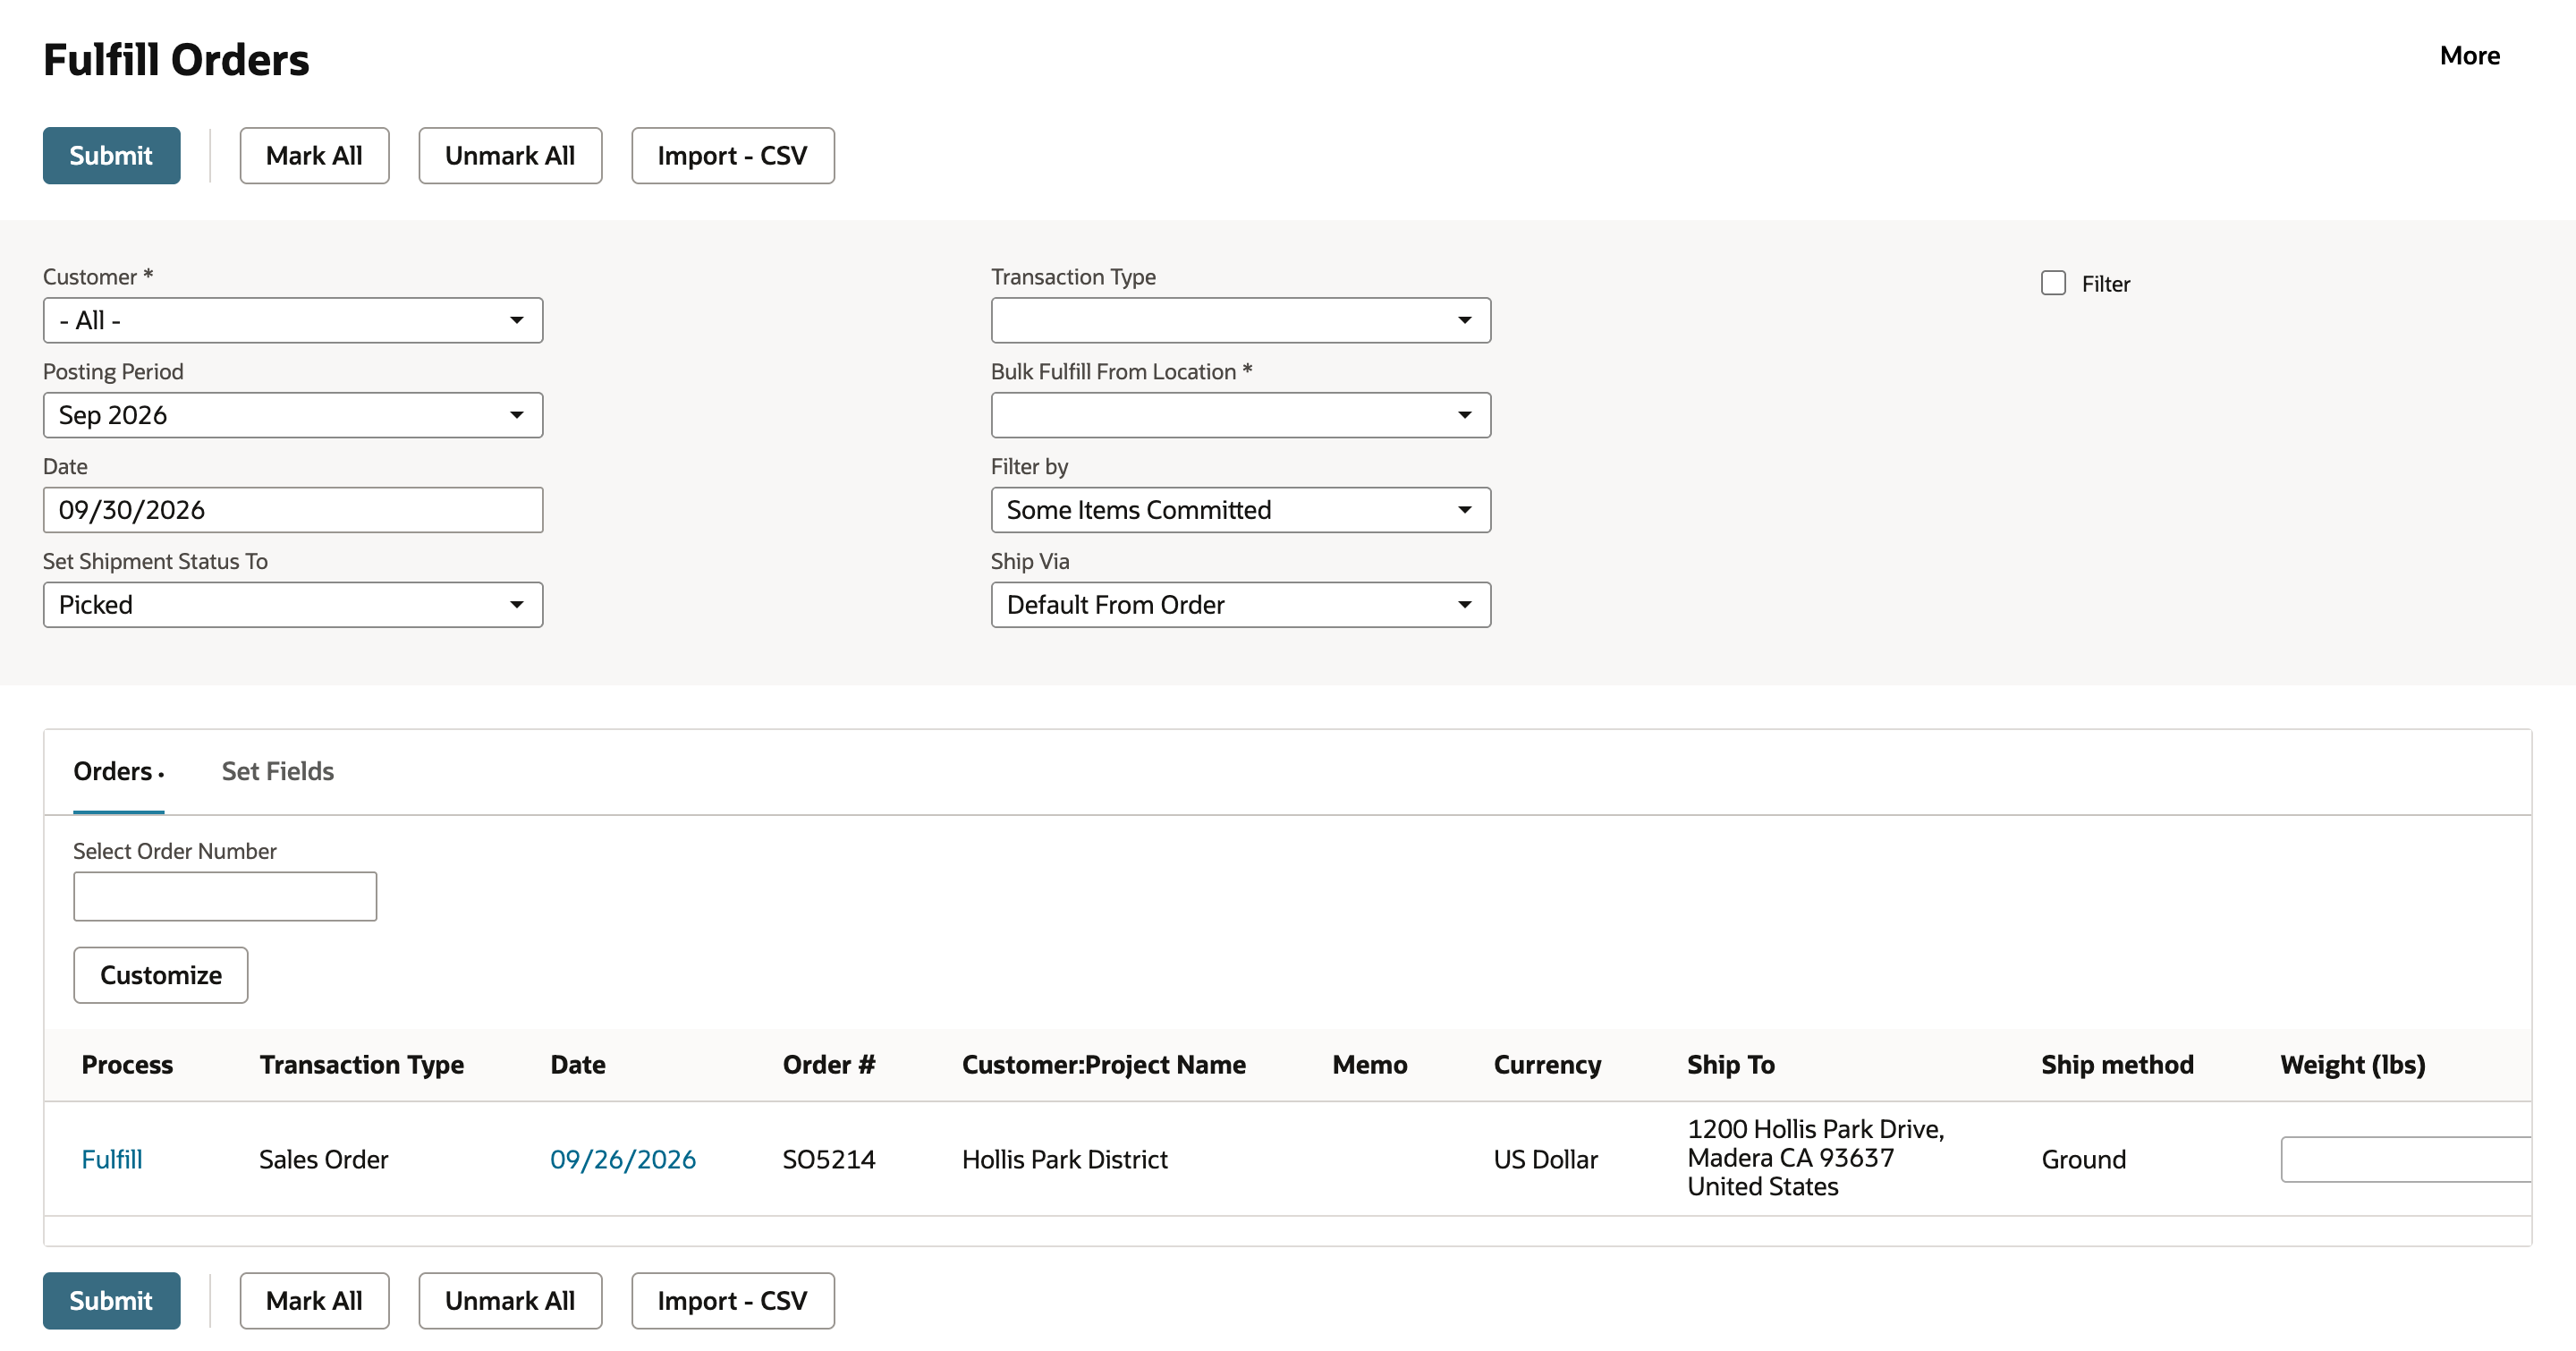This screenshot has width=2576, height=1351.
Task: Click the US Dollar currency cell
Action: pos(1546,1159)
